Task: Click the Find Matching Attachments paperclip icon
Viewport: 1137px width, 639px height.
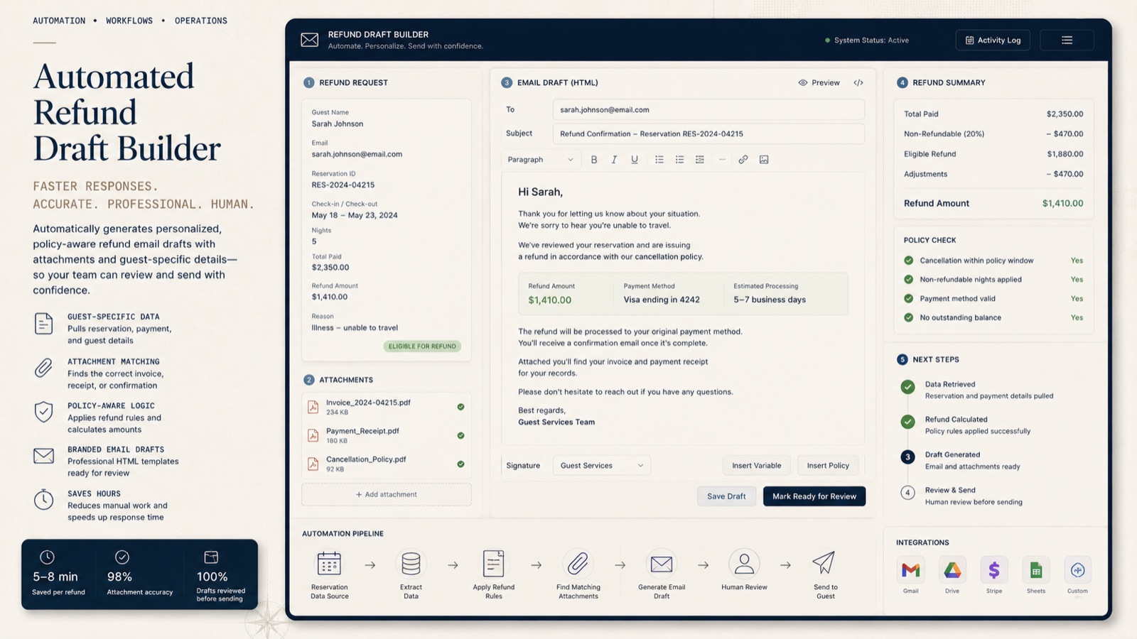Action: [x=578, y=564]
